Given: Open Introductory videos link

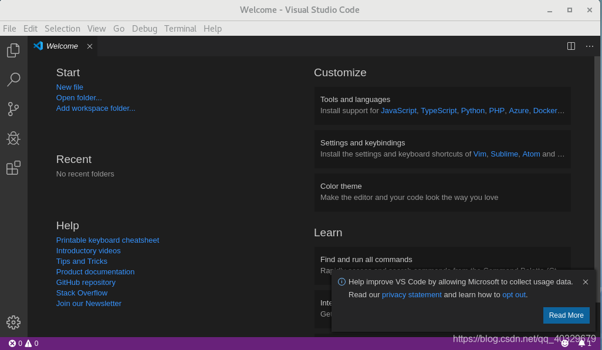Looking at the screenshot, I should (88, 250).
